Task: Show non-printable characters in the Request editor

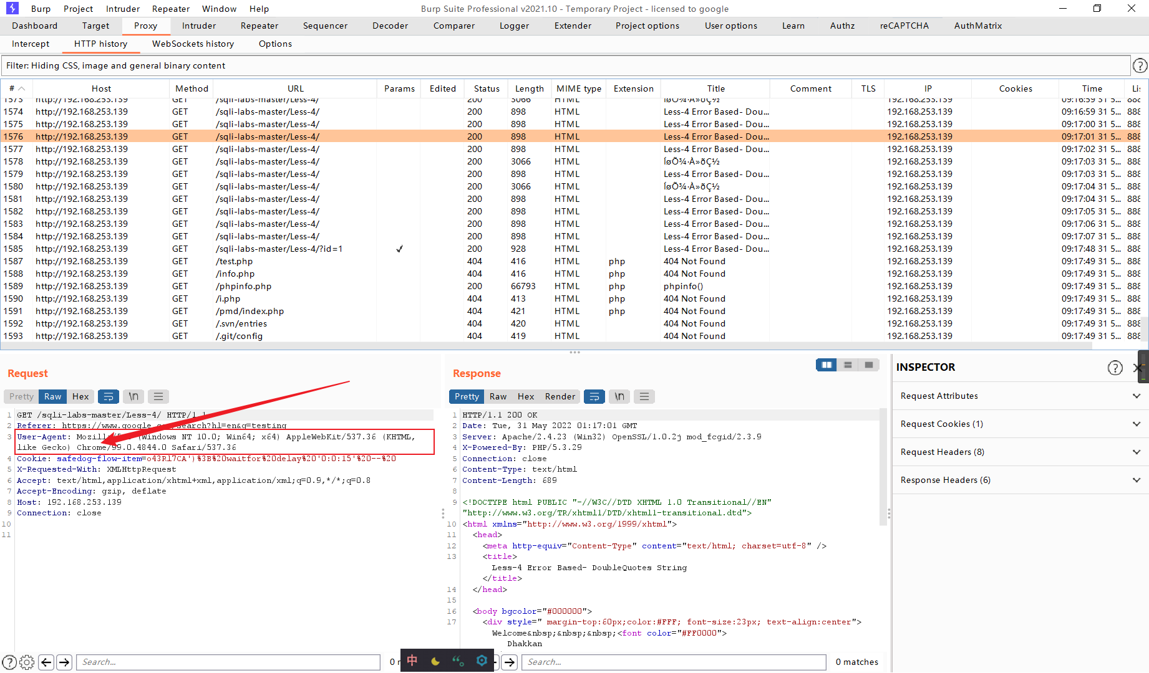Action: [133, 396]
